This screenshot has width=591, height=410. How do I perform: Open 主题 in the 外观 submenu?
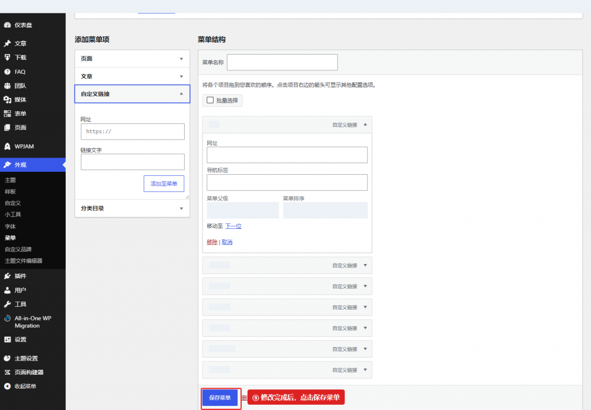point(10,180)
